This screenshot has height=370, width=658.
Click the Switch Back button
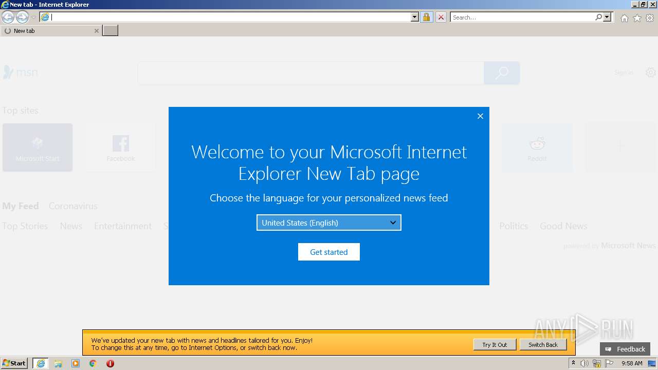click(543, 345)
